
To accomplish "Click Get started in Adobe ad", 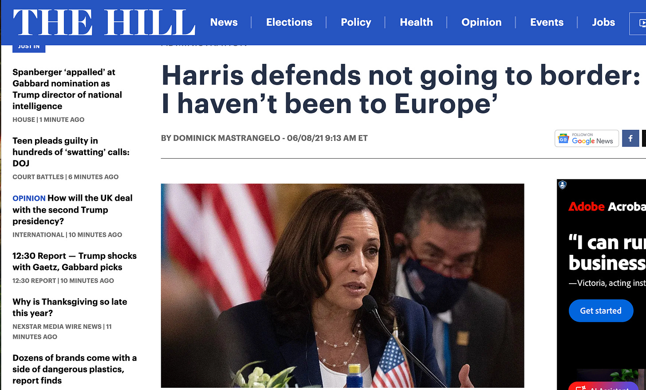I will [x=601, y=311].
